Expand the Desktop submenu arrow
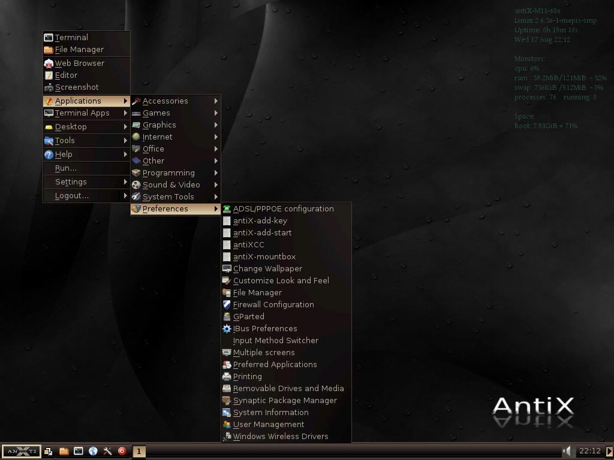 tap(125, 127)
